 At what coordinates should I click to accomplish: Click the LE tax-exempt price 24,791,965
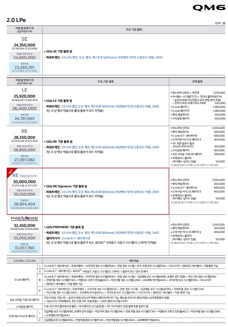coord(24,119)
